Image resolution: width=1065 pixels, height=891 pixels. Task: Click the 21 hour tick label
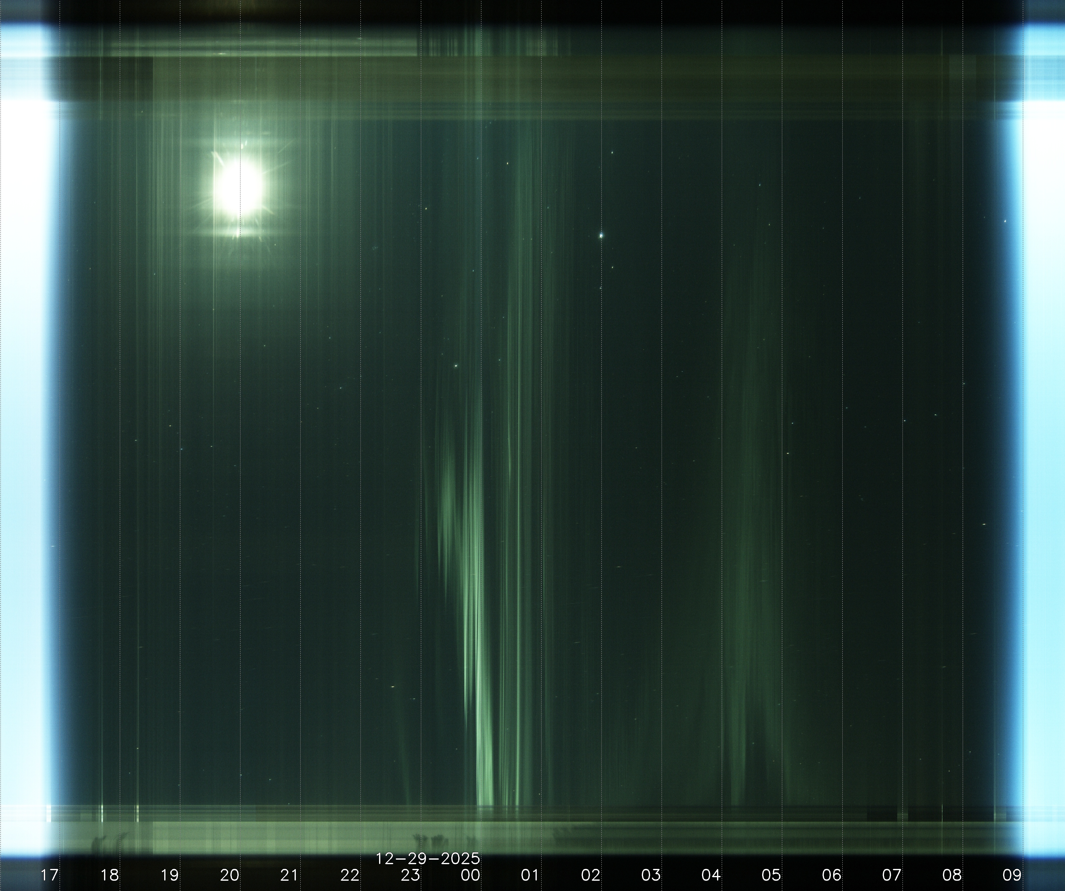click(x=289, y=875)
